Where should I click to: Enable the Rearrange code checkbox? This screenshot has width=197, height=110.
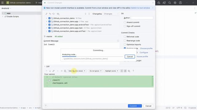125,41
